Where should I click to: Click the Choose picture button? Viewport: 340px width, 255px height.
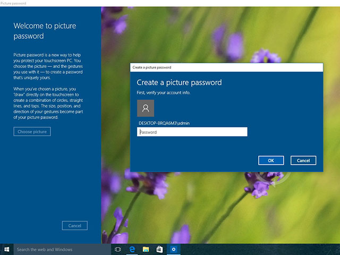(32, 132)
